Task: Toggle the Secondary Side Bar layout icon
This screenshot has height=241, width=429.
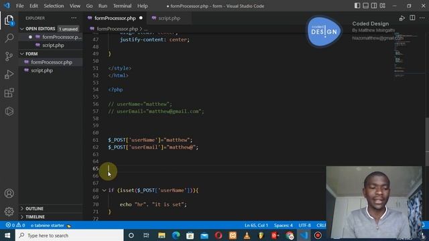Action: [374, 6]
